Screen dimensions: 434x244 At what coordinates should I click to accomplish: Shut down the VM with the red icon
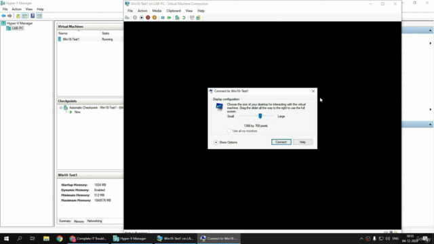(148, 18)
